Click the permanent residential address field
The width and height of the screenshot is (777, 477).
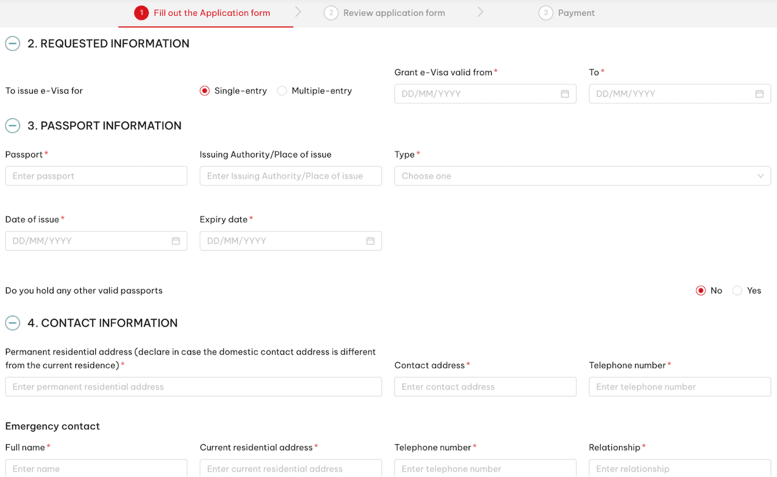point(194,387)
